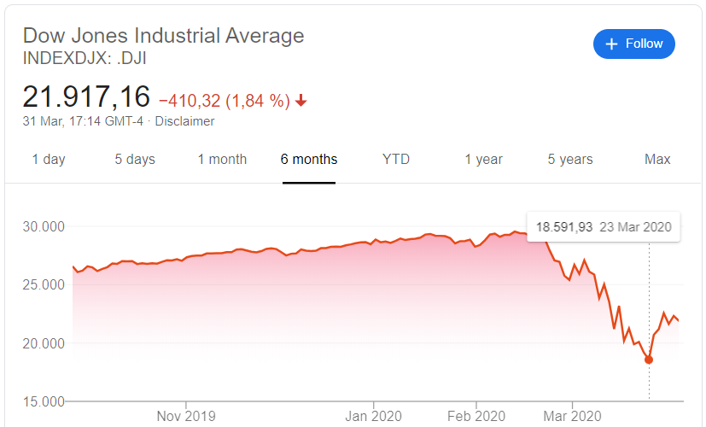Select the 5 days range tab
This screenshot has height=427, width=706.
coord(135,160)
